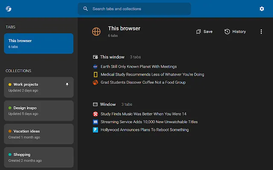Open Earth Still Only Known Planet With Meetings

tap(139, 67)
